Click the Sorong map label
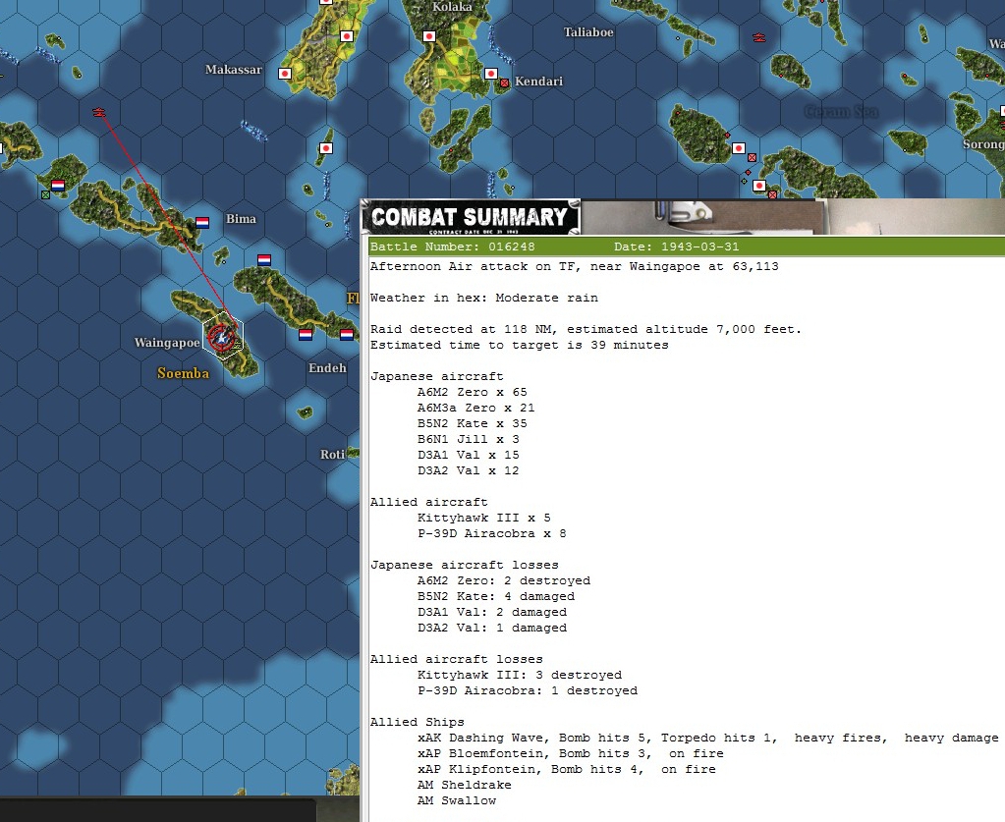Screen dimensions: 1005x822 pos(982,144)
